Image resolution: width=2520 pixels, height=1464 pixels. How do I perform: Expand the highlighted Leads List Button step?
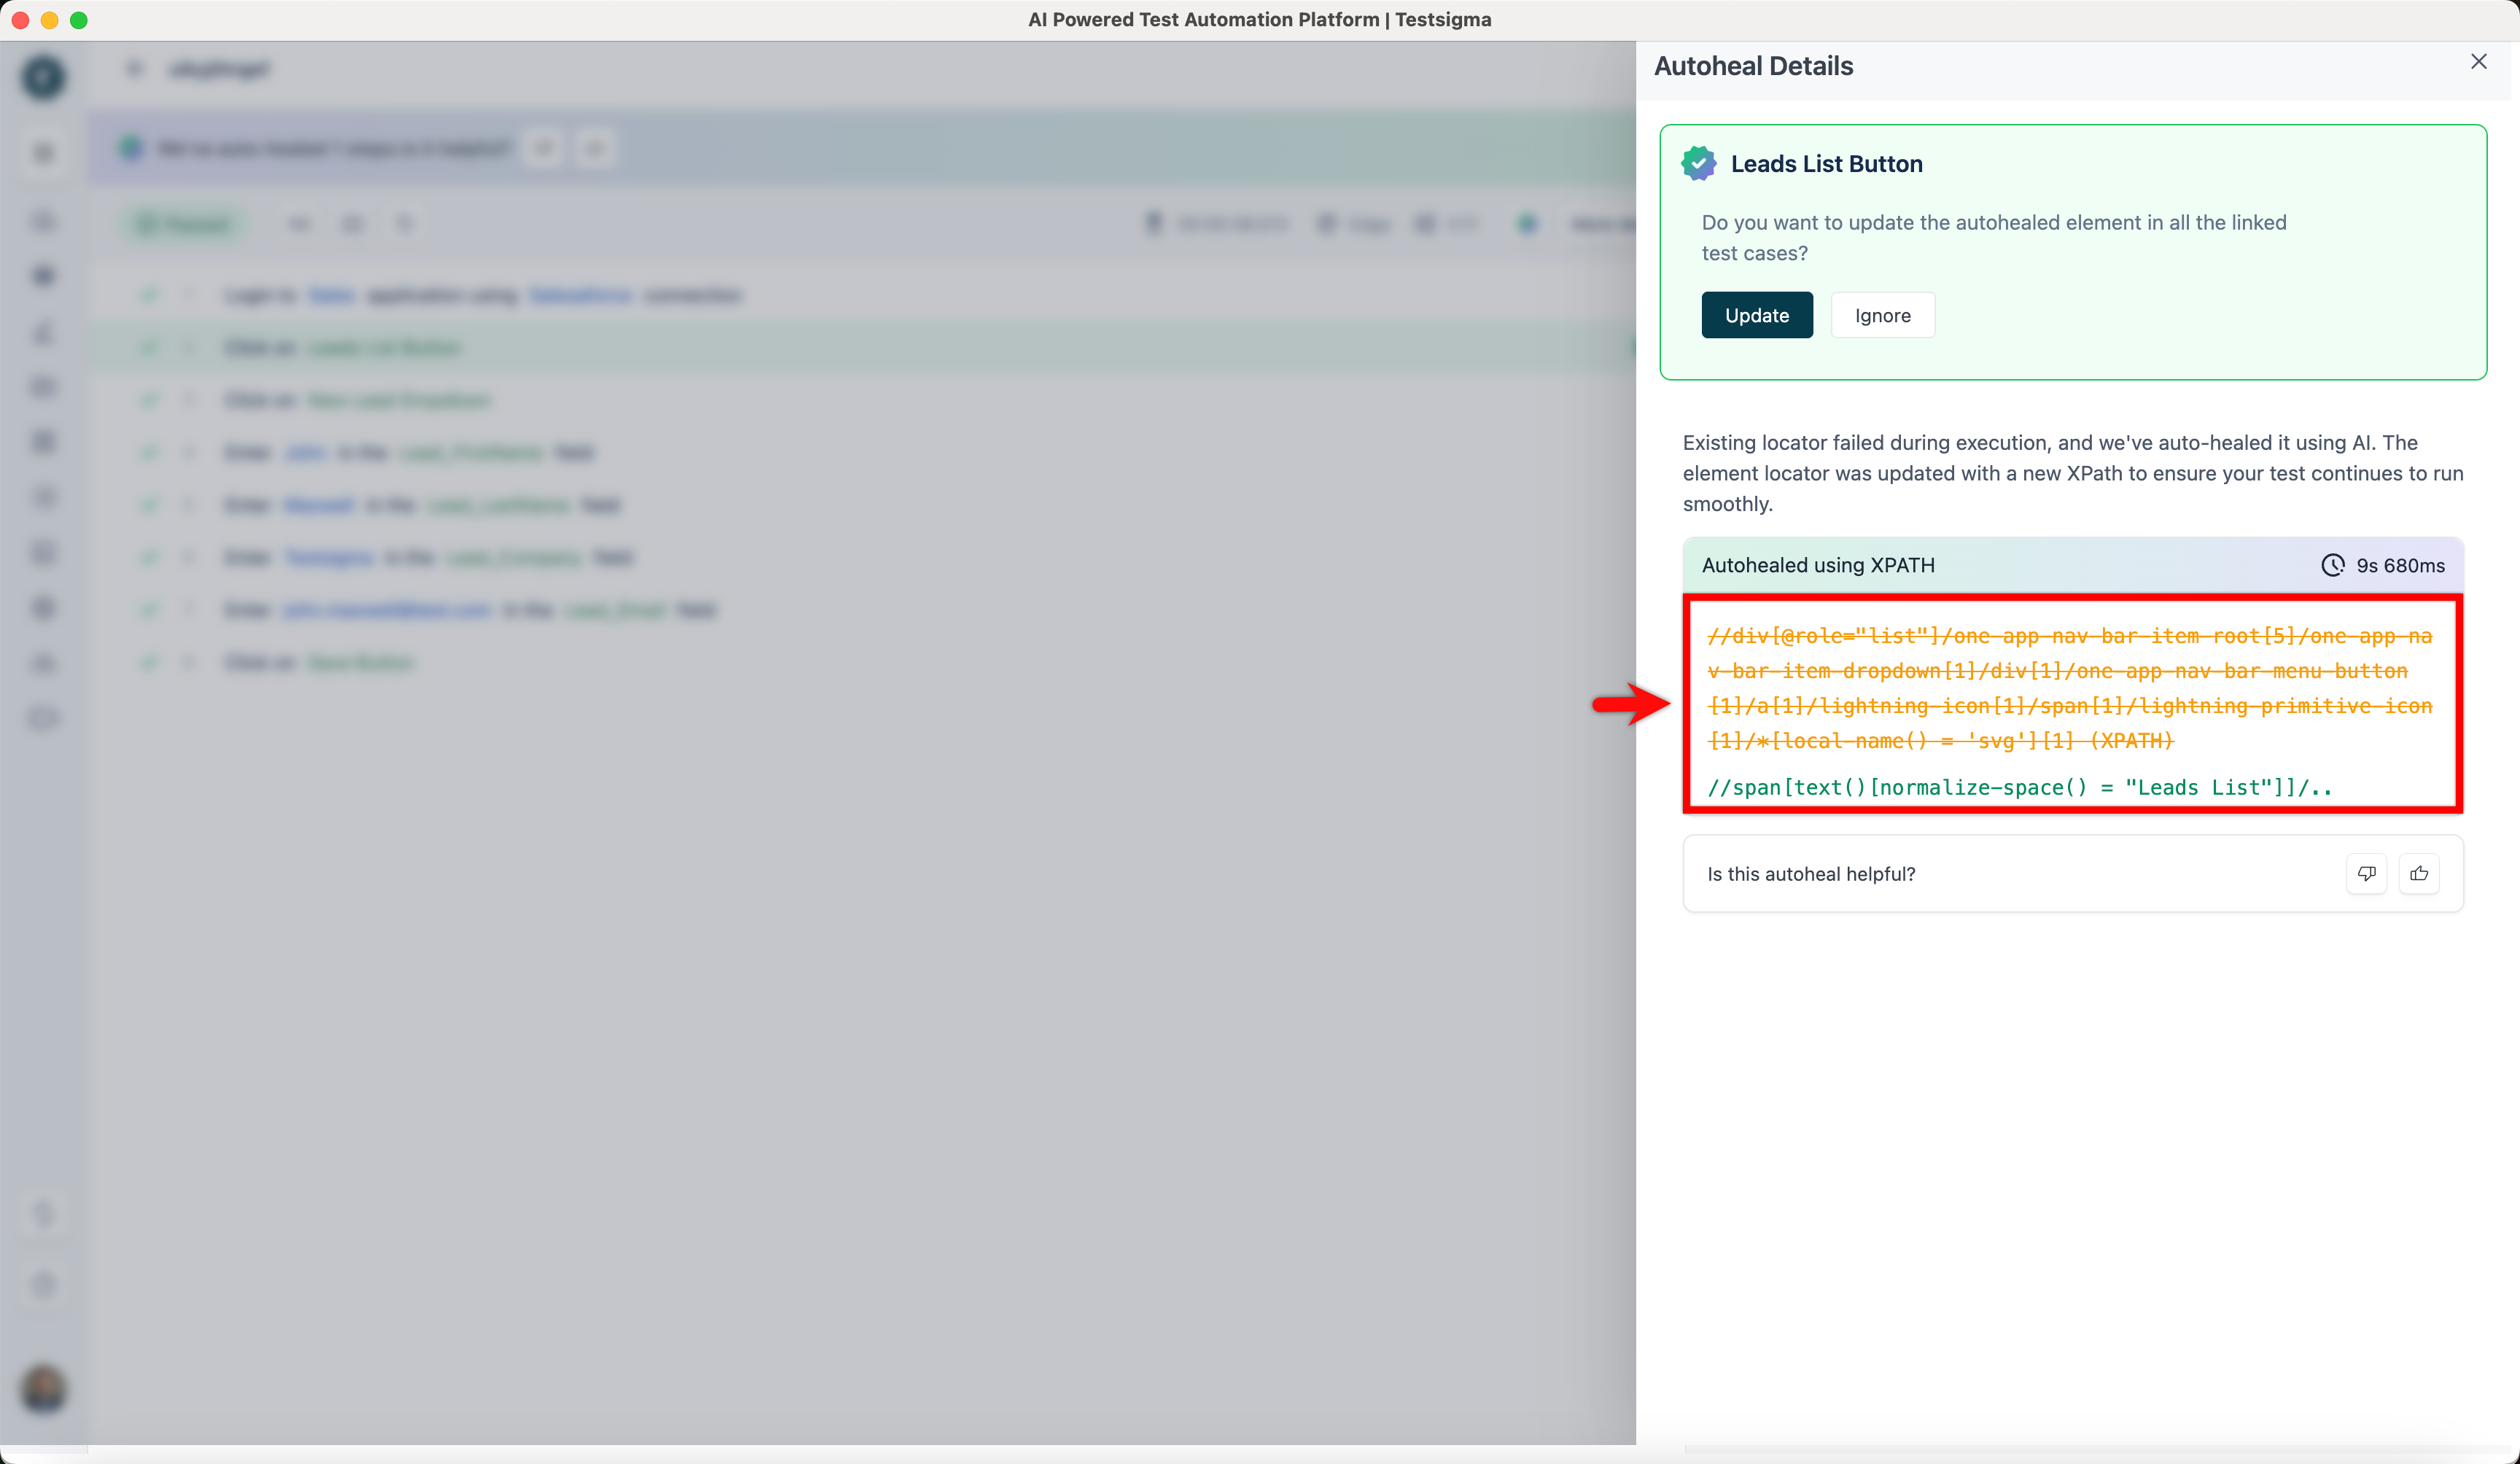(190, 347)
